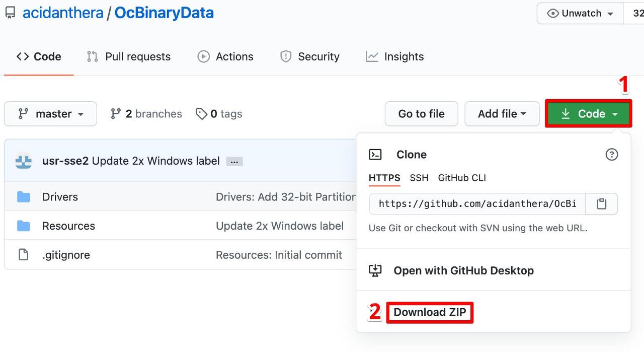Click the tag icon beside 0 tags
644x352 pixels.
coord(201,114)
